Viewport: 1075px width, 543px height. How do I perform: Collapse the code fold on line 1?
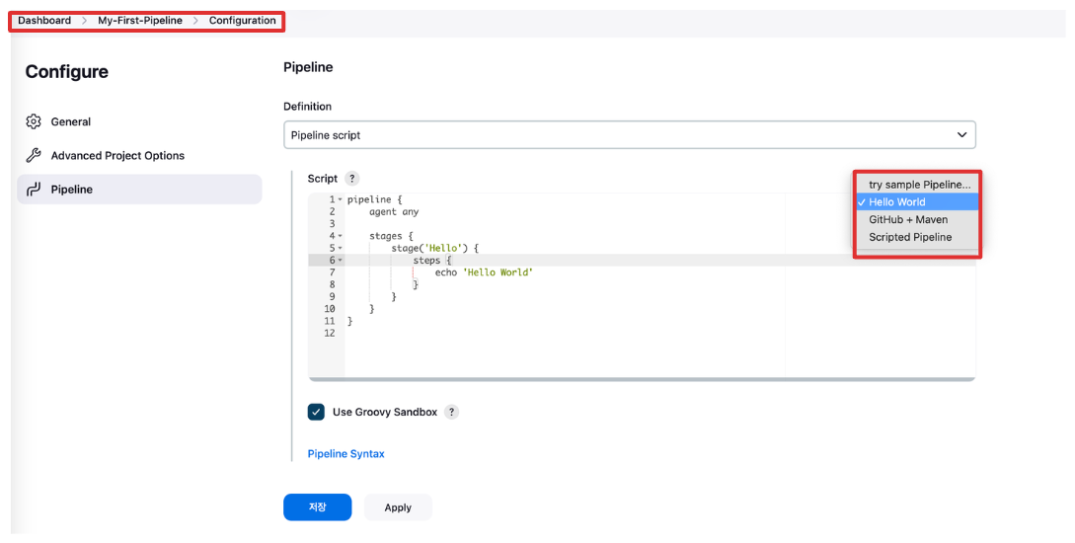point(340,199)
